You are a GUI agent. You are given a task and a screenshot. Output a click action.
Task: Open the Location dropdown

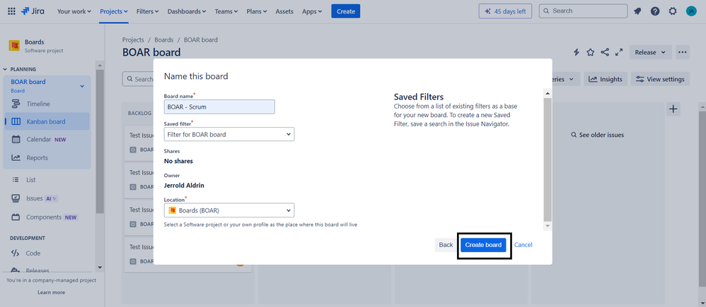tap(229, 210)
